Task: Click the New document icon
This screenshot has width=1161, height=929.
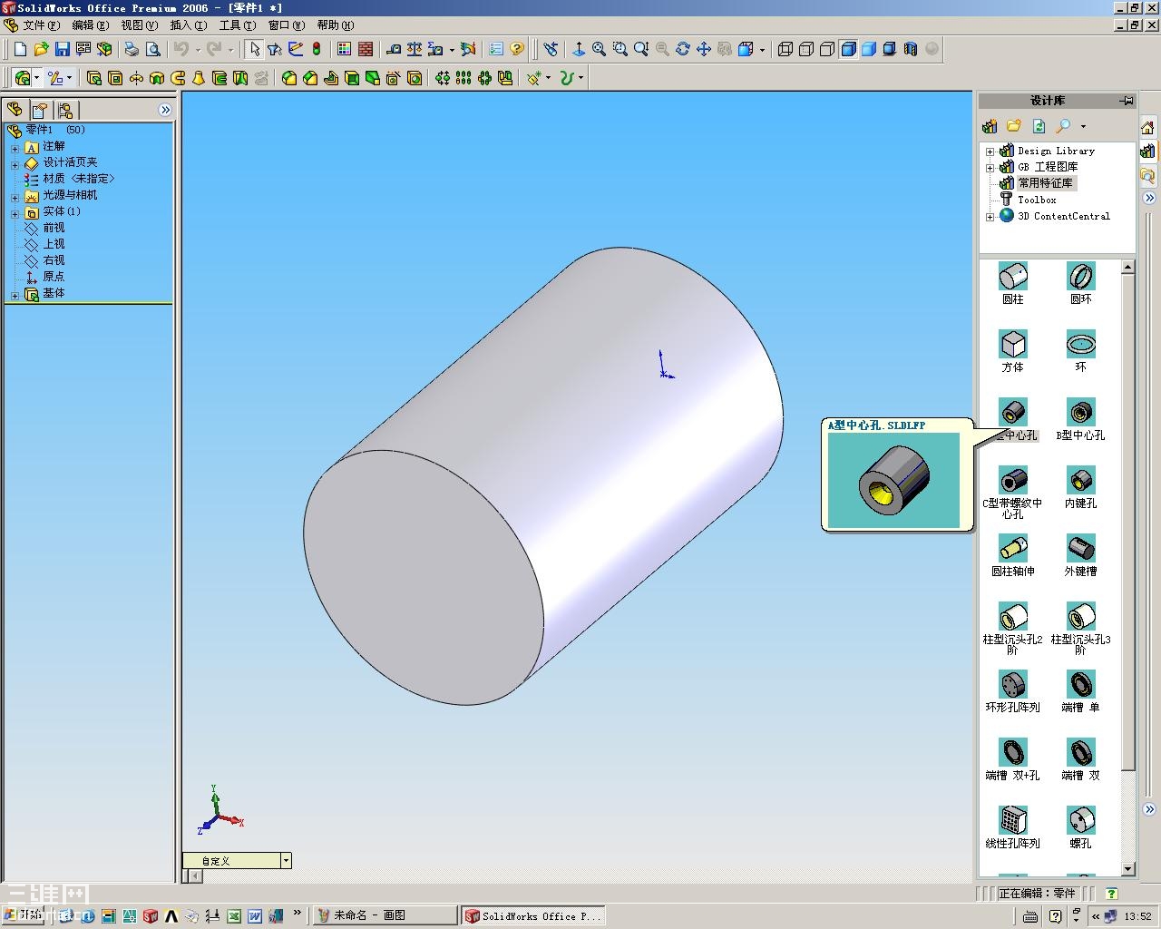Action: (x=20, y=49)
